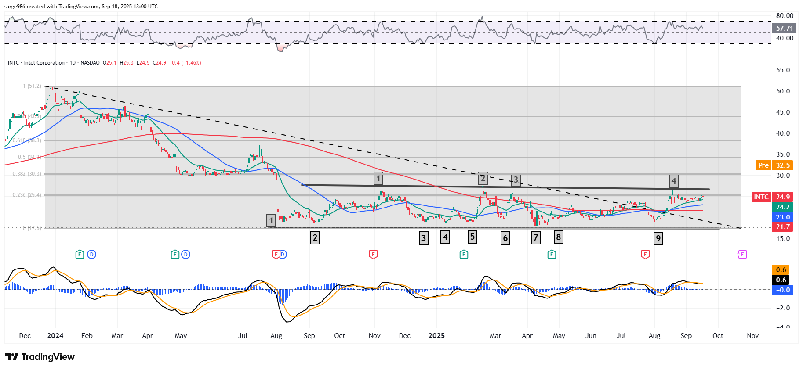Click the red 21.7 moving average label

point(782,227)
